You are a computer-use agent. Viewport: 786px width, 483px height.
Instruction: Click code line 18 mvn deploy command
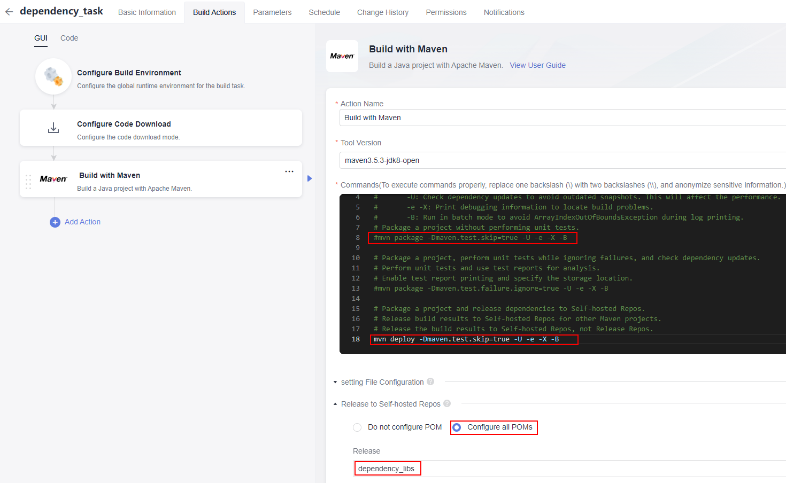(466, 339)
